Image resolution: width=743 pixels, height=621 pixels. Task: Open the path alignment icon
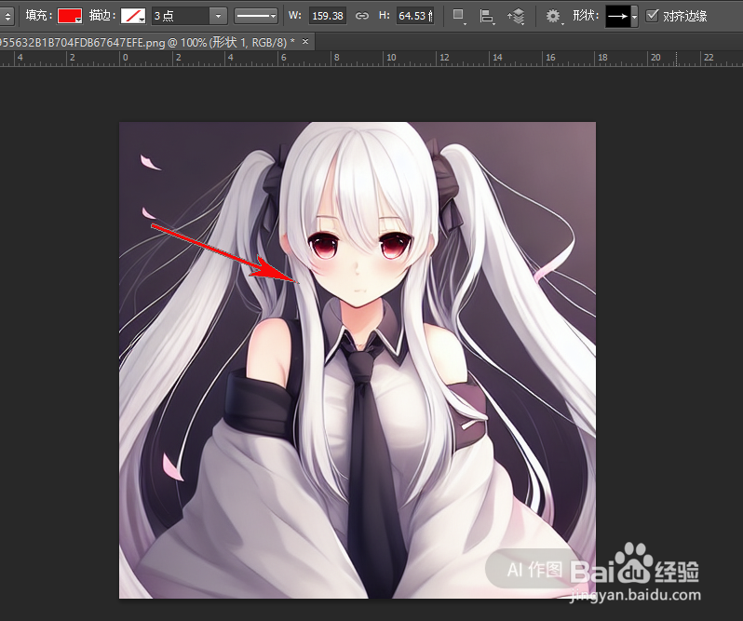point(487,16)
